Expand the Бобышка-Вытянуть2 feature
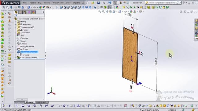 (x=16, y=58)
